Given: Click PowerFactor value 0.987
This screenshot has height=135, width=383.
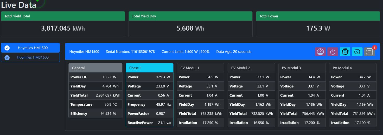Looking at the screenshot, I should click(x=161, y=113).
